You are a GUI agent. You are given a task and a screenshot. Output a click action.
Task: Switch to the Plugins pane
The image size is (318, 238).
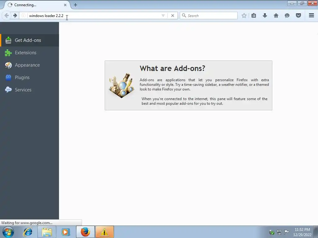point(30,77)
